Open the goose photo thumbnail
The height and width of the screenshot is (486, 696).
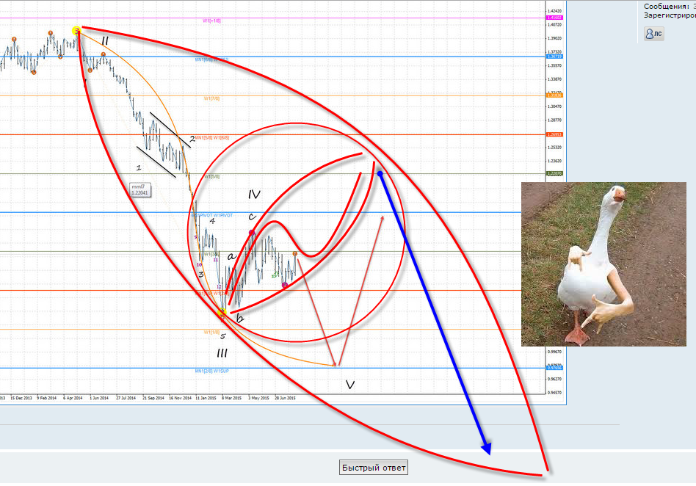click(x=609, y=264)
